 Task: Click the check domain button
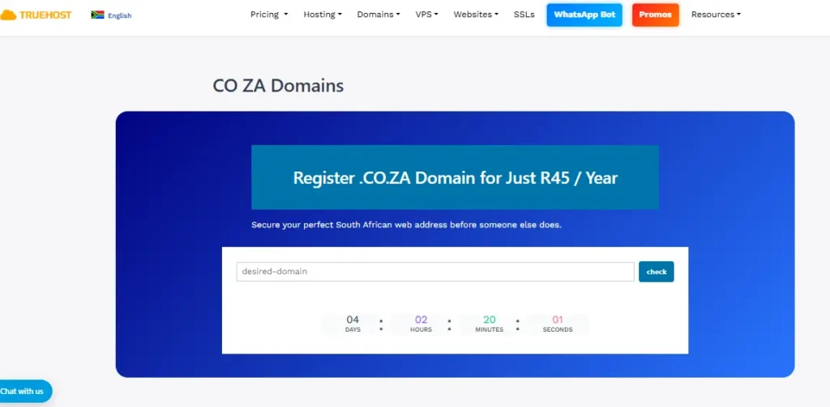pos(657,272)
